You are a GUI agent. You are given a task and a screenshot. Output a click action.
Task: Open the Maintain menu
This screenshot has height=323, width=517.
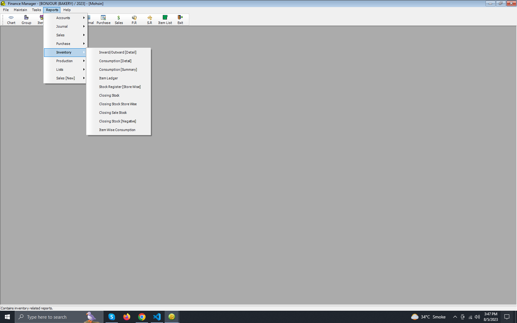[20, 10]
